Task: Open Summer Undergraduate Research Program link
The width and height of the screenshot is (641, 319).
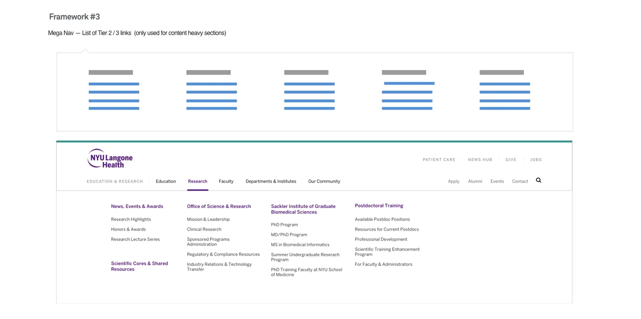Action: (x=305, y=257)
